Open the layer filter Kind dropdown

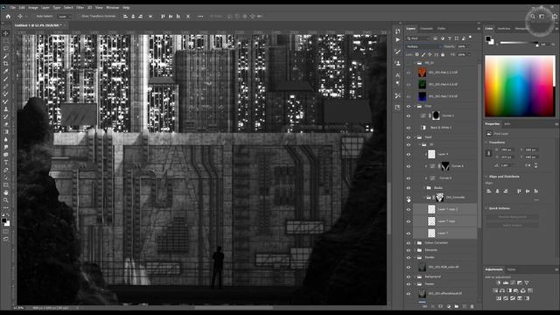click(418, 38)
